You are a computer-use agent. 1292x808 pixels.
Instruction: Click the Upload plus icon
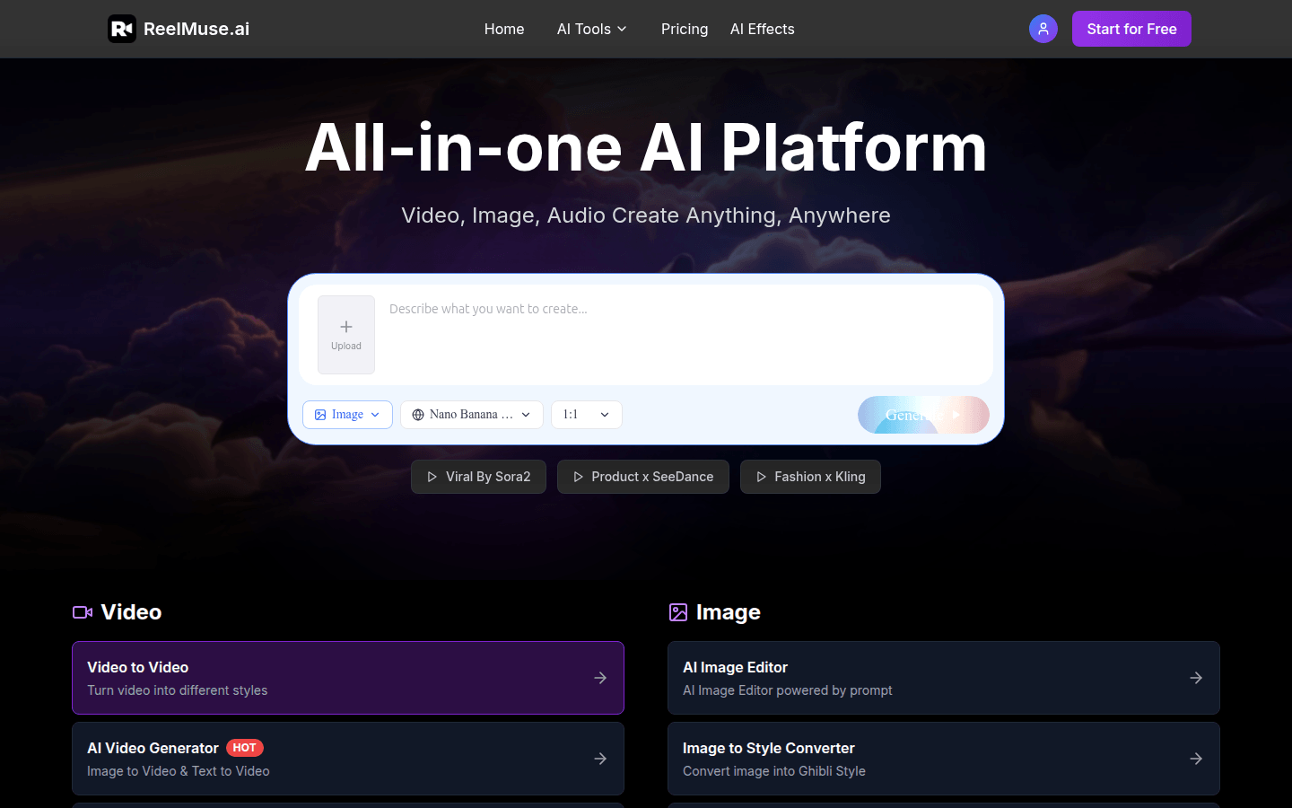coord(345,327)
